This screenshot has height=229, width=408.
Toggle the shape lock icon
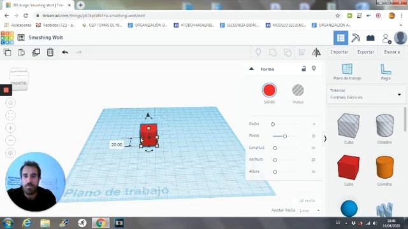pos(303,69)
